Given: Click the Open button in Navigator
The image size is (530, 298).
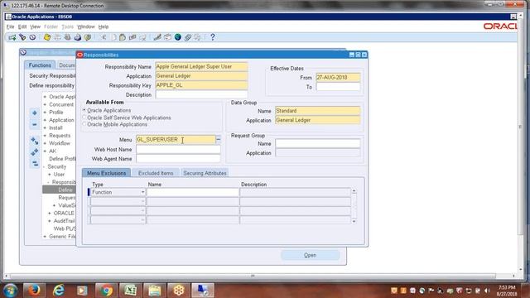Looking at the screenshot, I should (310, 255).
